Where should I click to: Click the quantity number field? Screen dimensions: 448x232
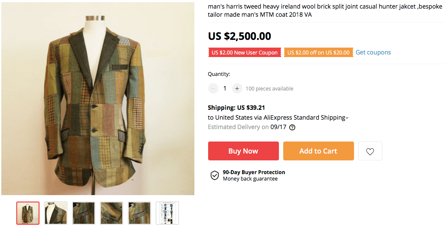point(225,89)
